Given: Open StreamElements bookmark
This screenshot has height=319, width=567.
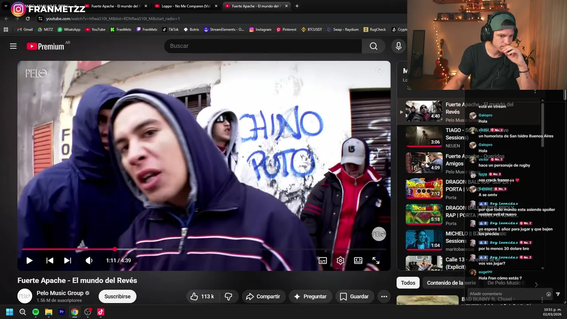Looking at the screenshot, I should [x=224, y=30].
